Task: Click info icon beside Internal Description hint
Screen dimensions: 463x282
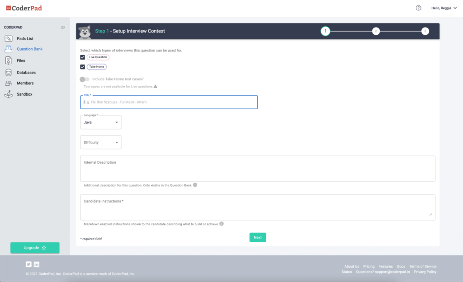Action: click(x=195, y=185)
